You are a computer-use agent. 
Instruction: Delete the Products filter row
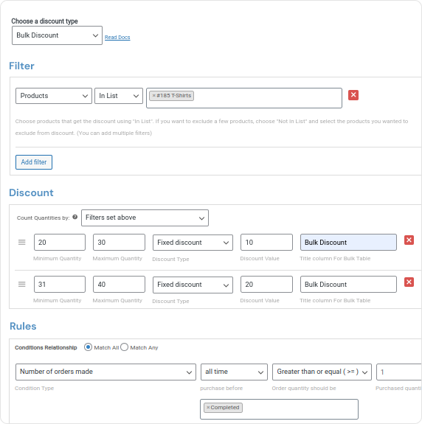(353, 95)
